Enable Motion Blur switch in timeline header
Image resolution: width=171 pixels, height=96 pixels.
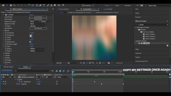tap(64, 71)
